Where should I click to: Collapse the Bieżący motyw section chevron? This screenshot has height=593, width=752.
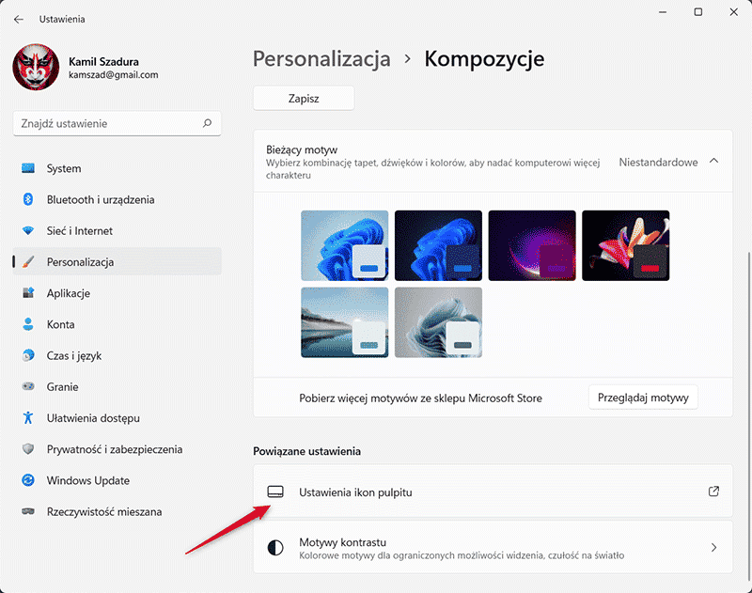713,161
